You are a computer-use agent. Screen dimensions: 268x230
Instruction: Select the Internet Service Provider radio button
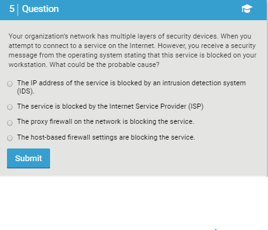[x=10, y=107]
